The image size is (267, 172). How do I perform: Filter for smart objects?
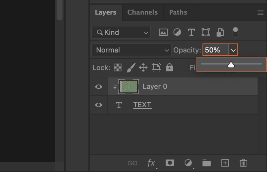220,32
